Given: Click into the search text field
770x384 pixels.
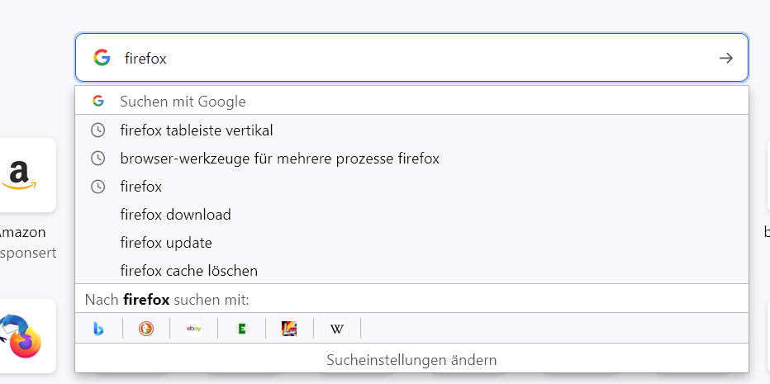Looking at the screenshot, I should click(x=413, y=58).
